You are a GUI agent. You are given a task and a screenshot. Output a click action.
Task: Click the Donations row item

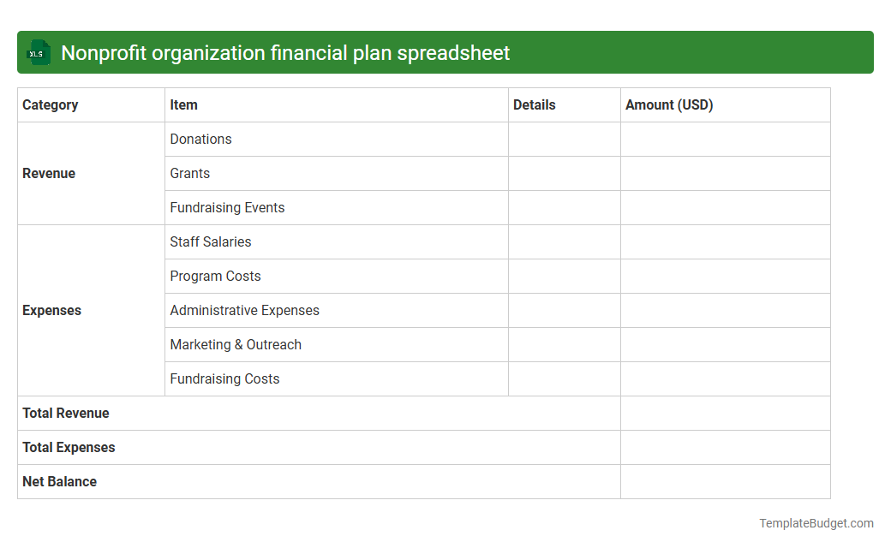coord(200,139)
